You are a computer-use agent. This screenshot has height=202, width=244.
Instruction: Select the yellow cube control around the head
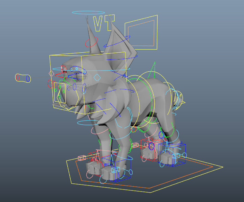click(x=88, y=83)
